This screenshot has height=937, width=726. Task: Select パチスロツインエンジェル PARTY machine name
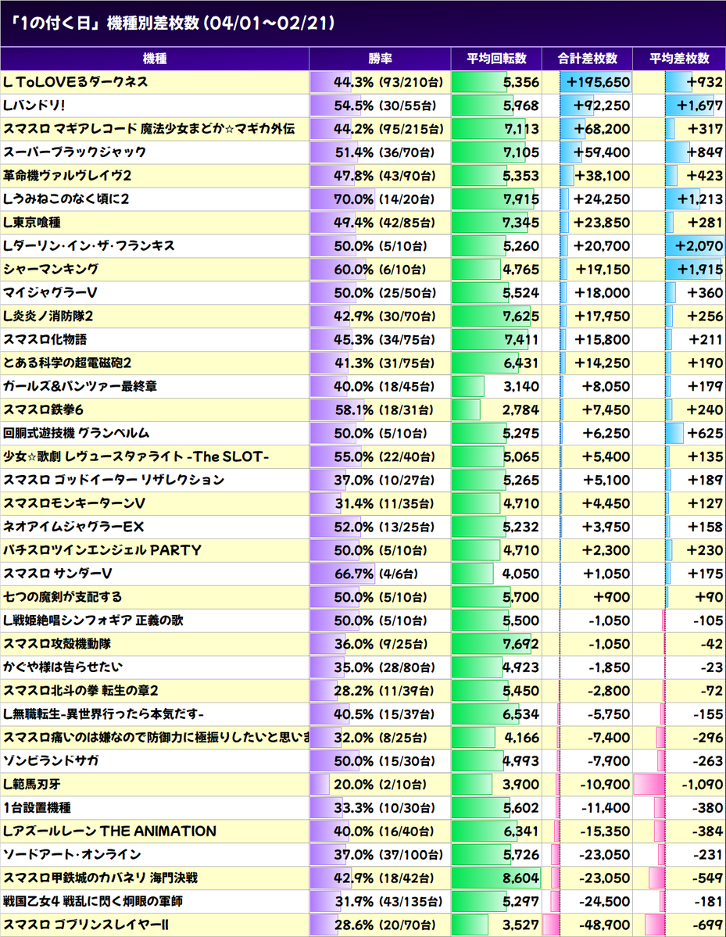(x=102, y=550)
